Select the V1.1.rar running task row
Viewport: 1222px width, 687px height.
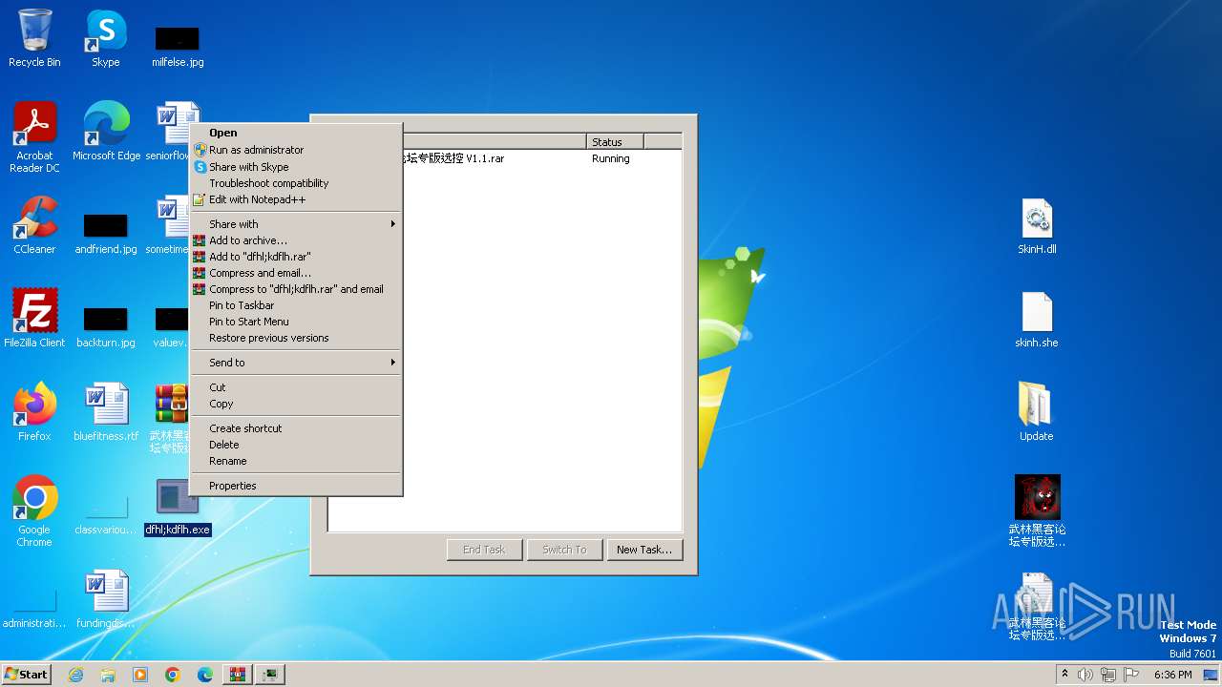pos(541,158)
